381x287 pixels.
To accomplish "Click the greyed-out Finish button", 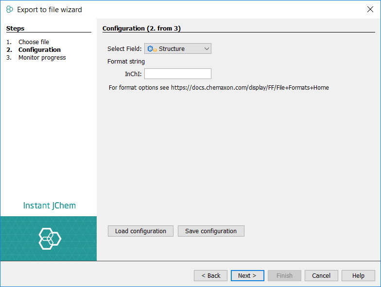I will point(284,275).
